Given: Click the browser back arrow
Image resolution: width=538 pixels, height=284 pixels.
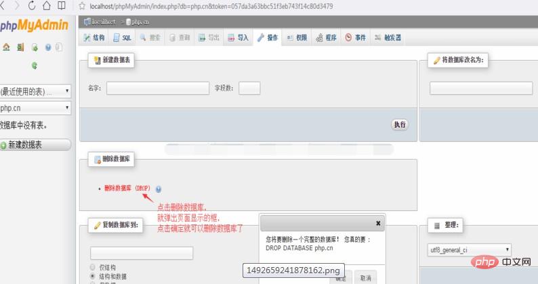Looking at the screenshot, I should pos(3,6).
